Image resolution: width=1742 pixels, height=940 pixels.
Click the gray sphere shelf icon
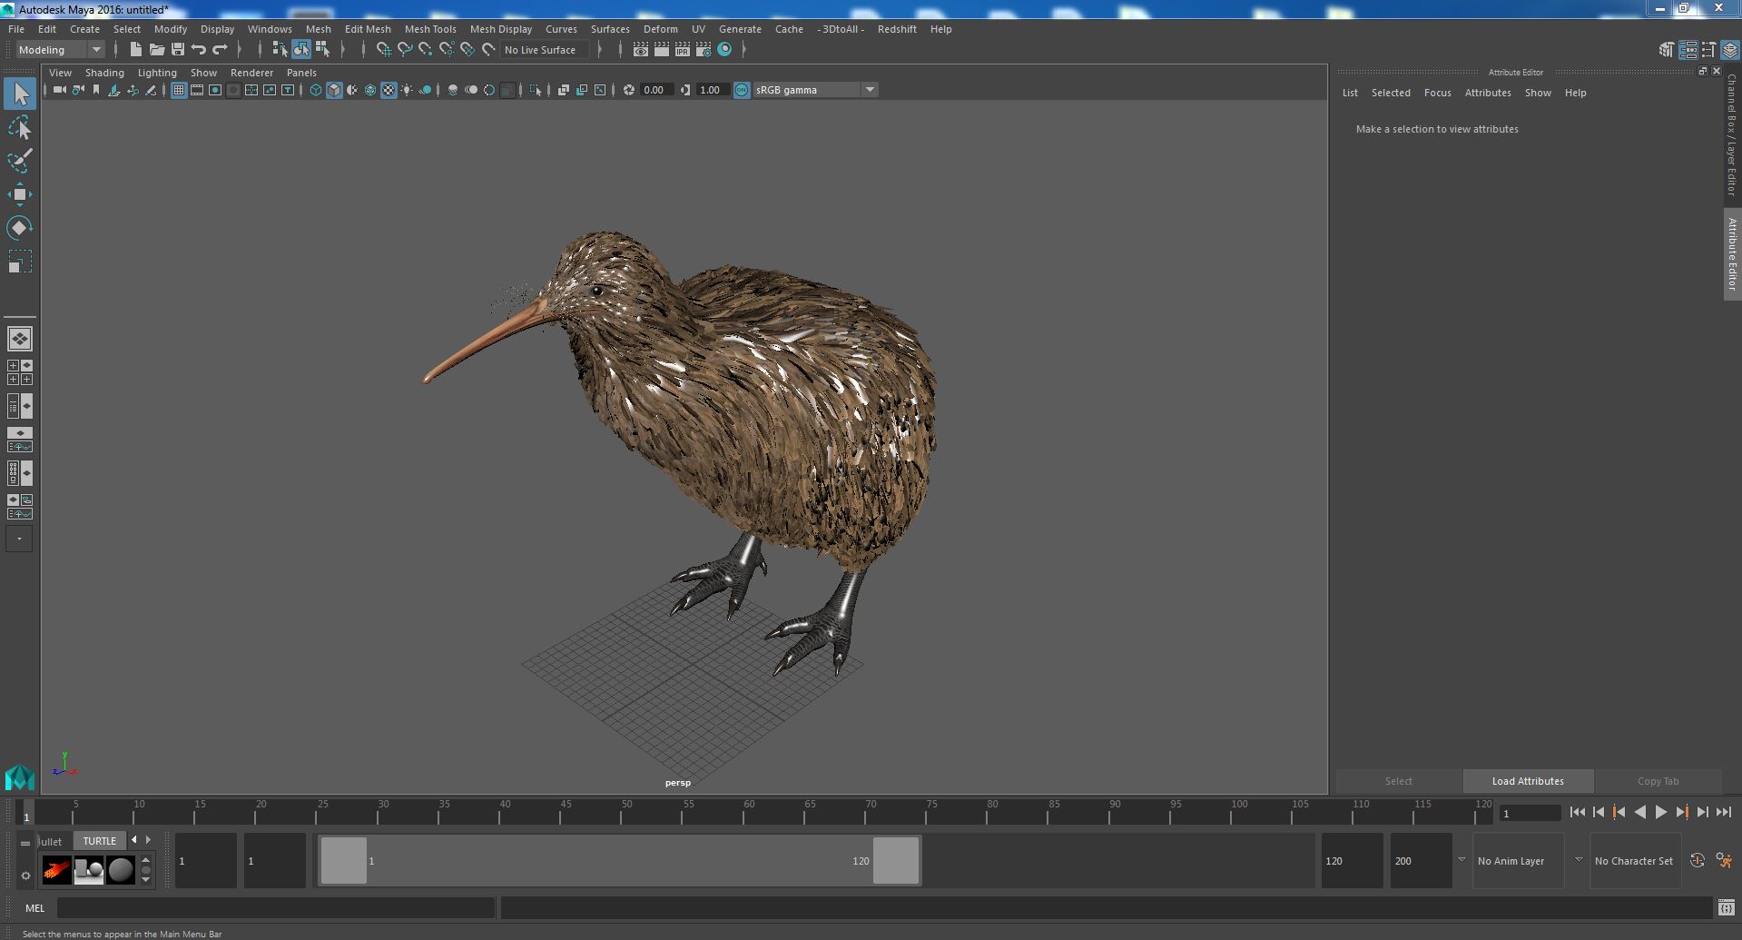120,870
